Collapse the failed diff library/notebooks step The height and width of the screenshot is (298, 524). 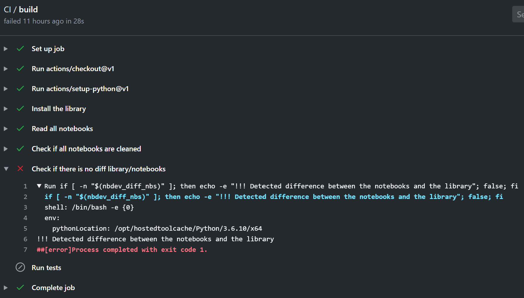(x=6, y=169)
